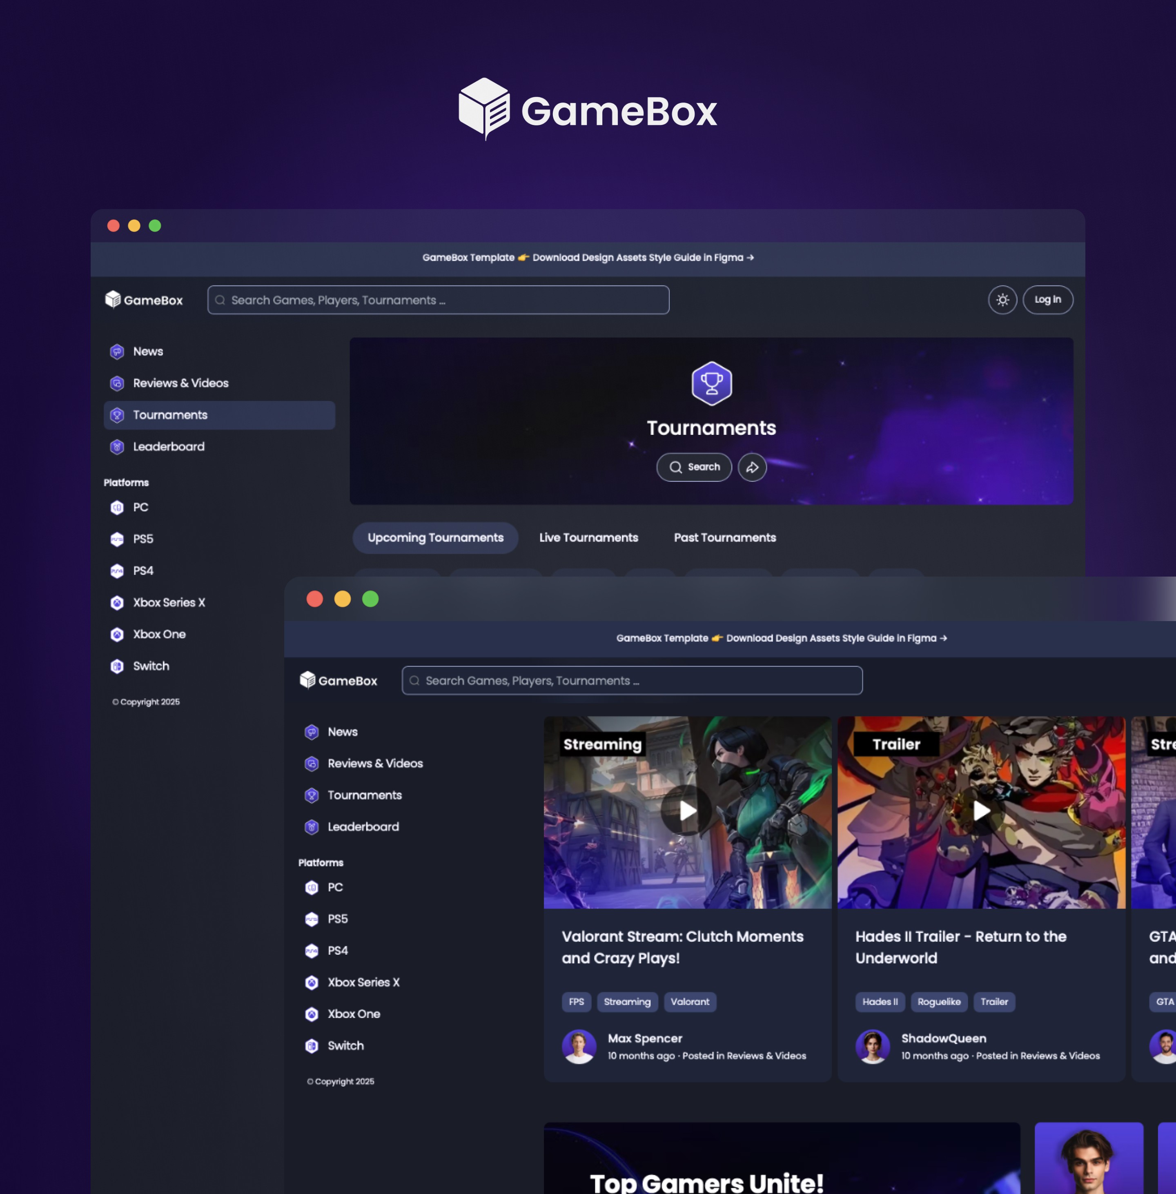Click large trophy hexagon icon in banner

pos(712,383)
